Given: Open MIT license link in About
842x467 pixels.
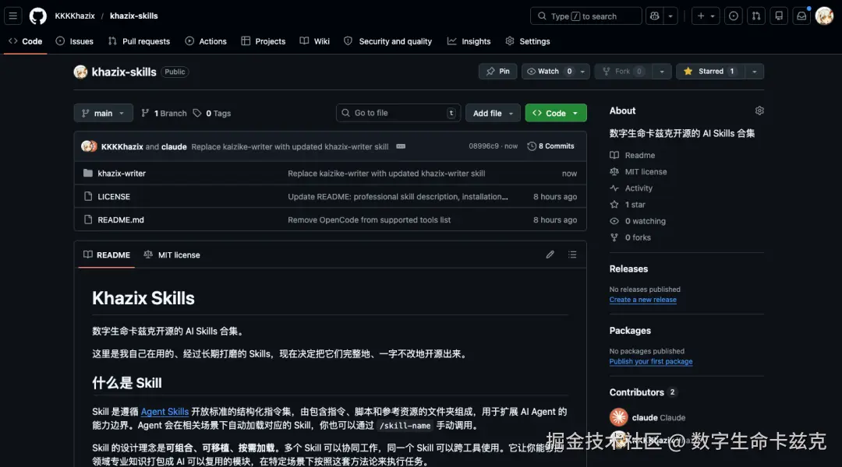Looking at the screenshot, I should pyautogui.click(x=639, y=171).
